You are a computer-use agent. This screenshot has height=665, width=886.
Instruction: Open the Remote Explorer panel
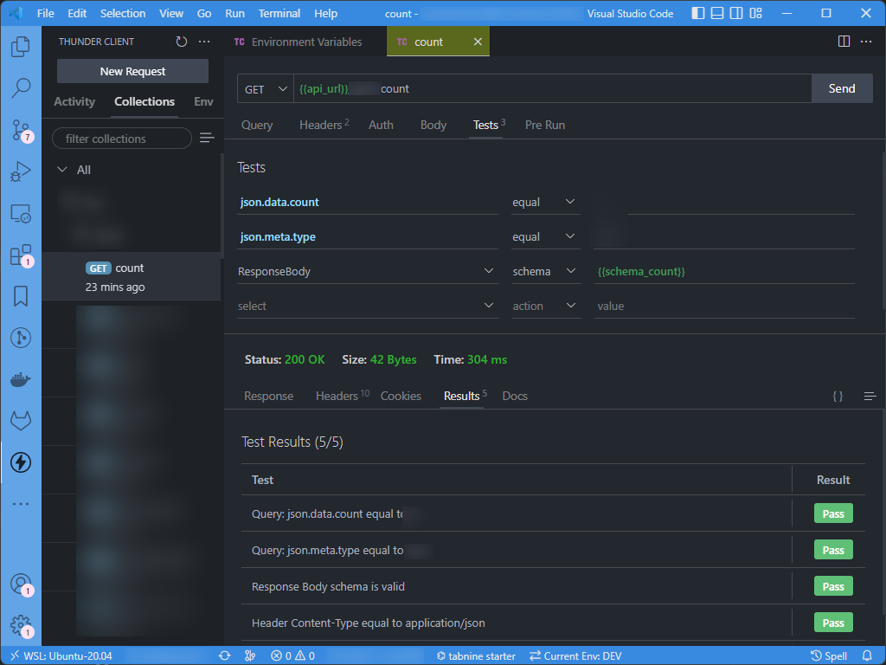[x=21, y=212]
